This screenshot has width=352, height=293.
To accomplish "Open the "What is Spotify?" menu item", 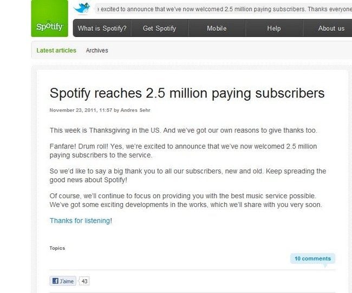I will click(x=102, y=28).
